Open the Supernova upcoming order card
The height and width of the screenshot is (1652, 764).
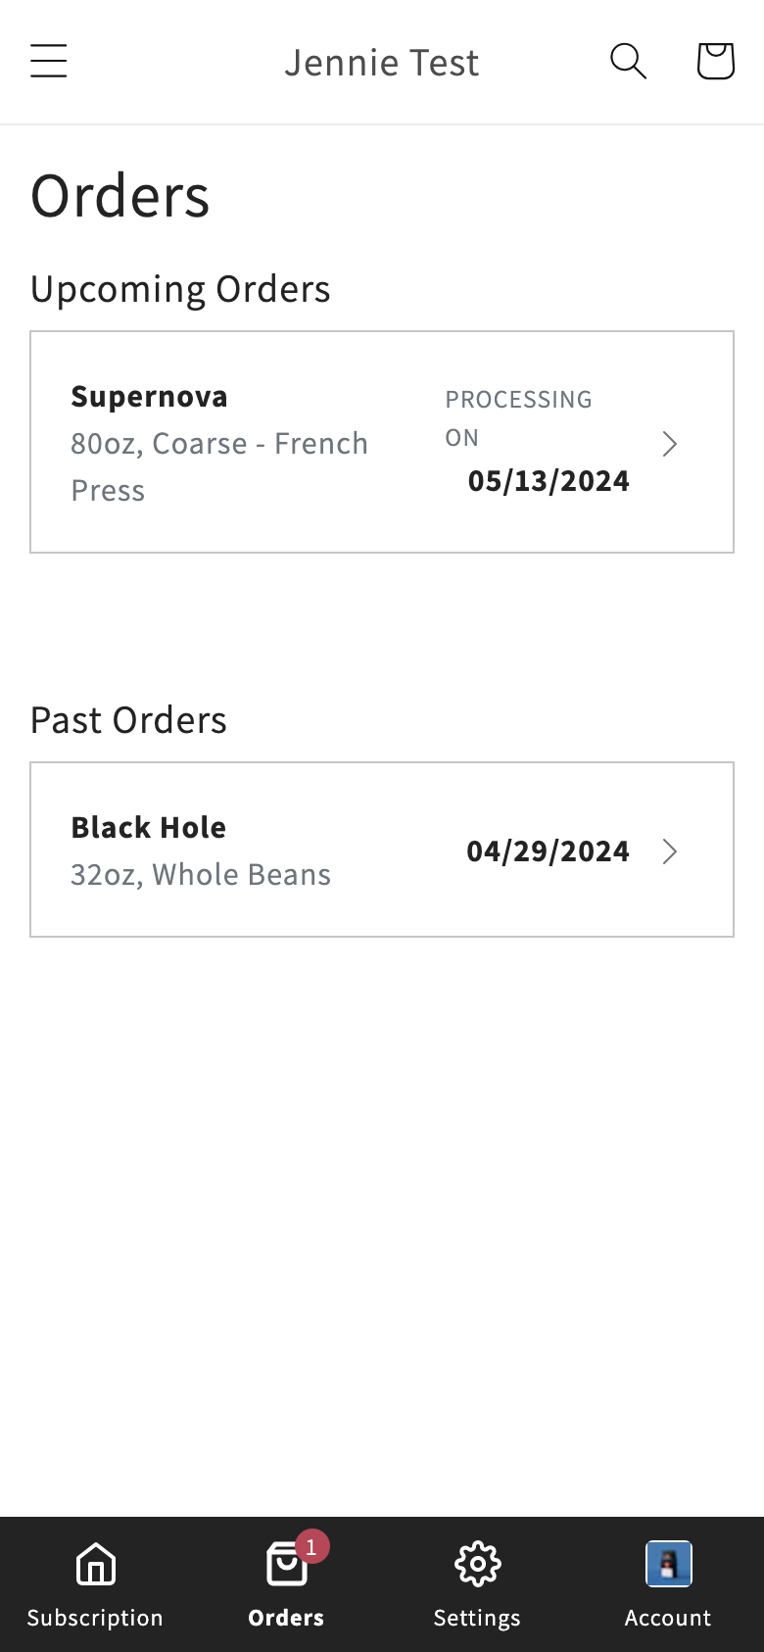point(382,442)
